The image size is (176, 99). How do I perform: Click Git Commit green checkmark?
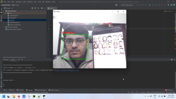point(156,5)
